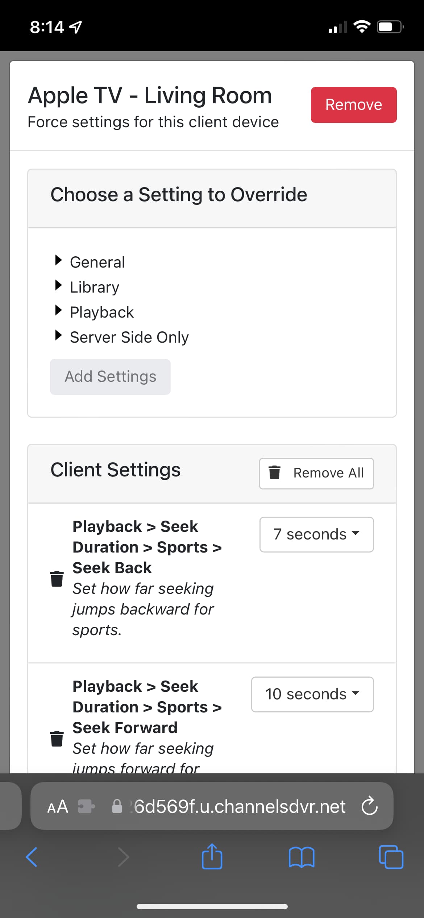
Task: Open the 10 seconds Seek Forward dropdown
Action: tap(312, 694)
